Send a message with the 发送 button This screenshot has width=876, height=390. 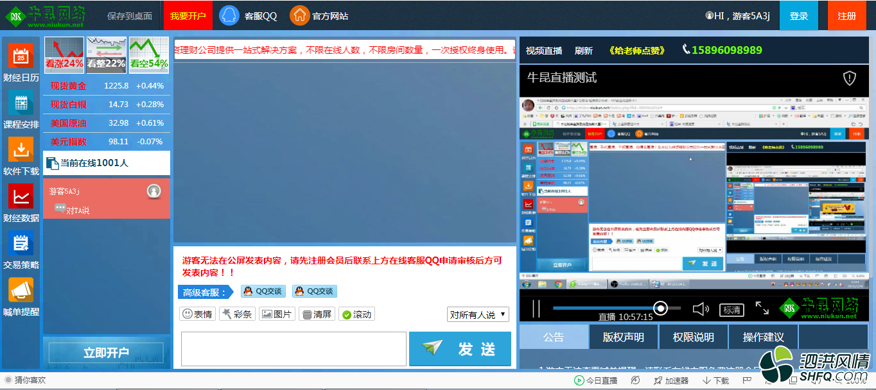(x=460, y=349)
